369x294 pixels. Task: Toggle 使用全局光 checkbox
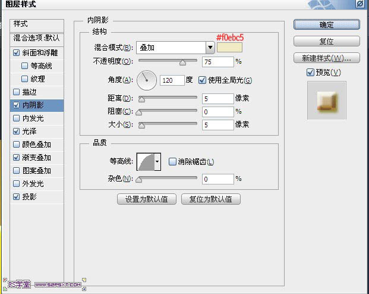(203, 80)
